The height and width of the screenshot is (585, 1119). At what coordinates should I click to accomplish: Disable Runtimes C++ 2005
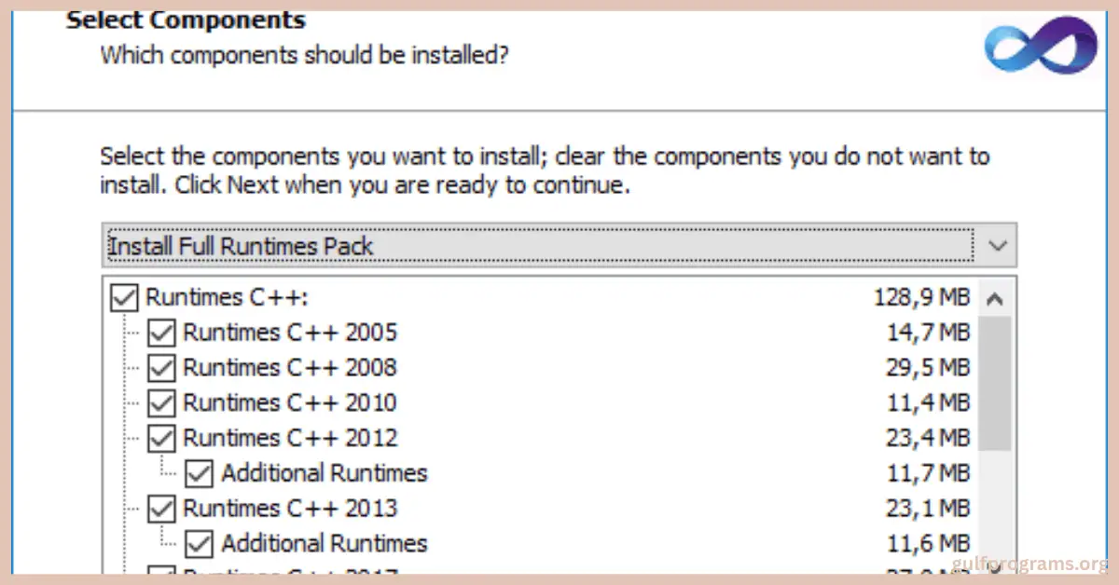[162, 333]
